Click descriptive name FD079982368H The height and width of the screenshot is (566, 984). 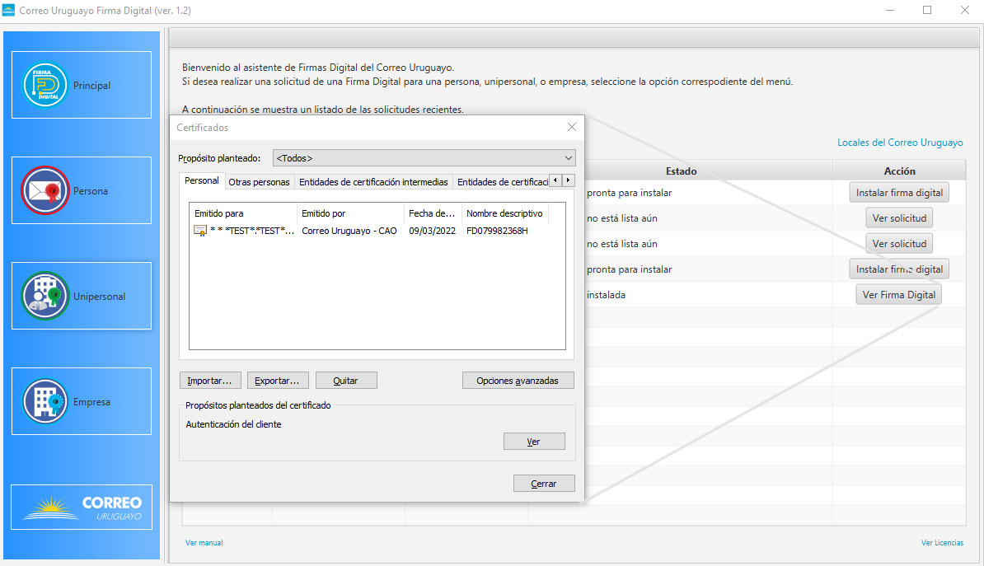[x=497, y=231]
